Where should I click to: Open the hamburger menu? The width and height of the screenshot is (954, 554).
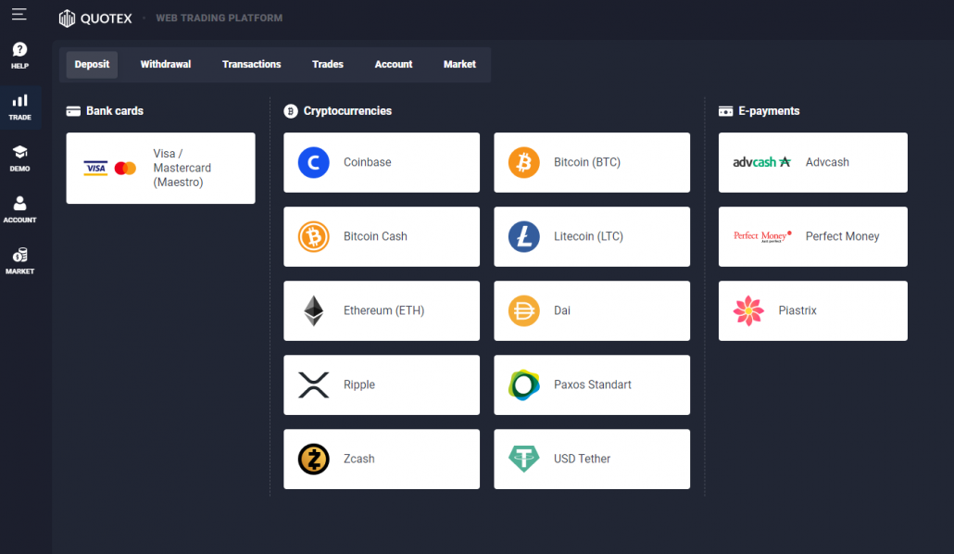click(x=19, y=14)
